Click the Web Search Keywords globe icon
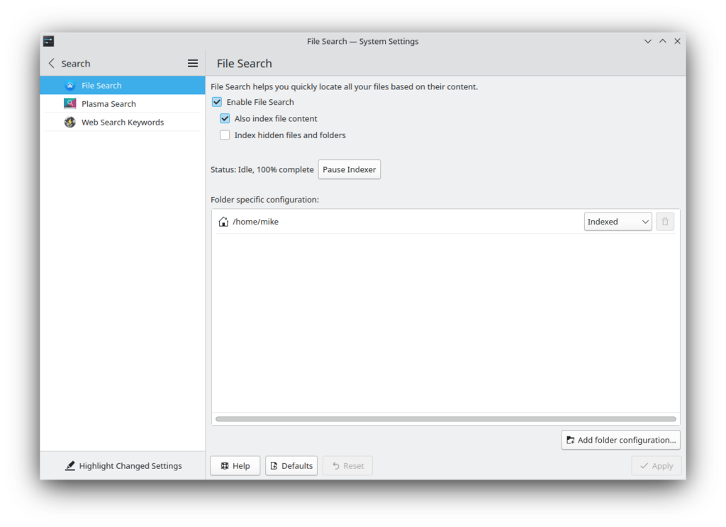Image resolution: width=726 pixels, height=527 pixels. pyautogui.click(x=69, y=123)
